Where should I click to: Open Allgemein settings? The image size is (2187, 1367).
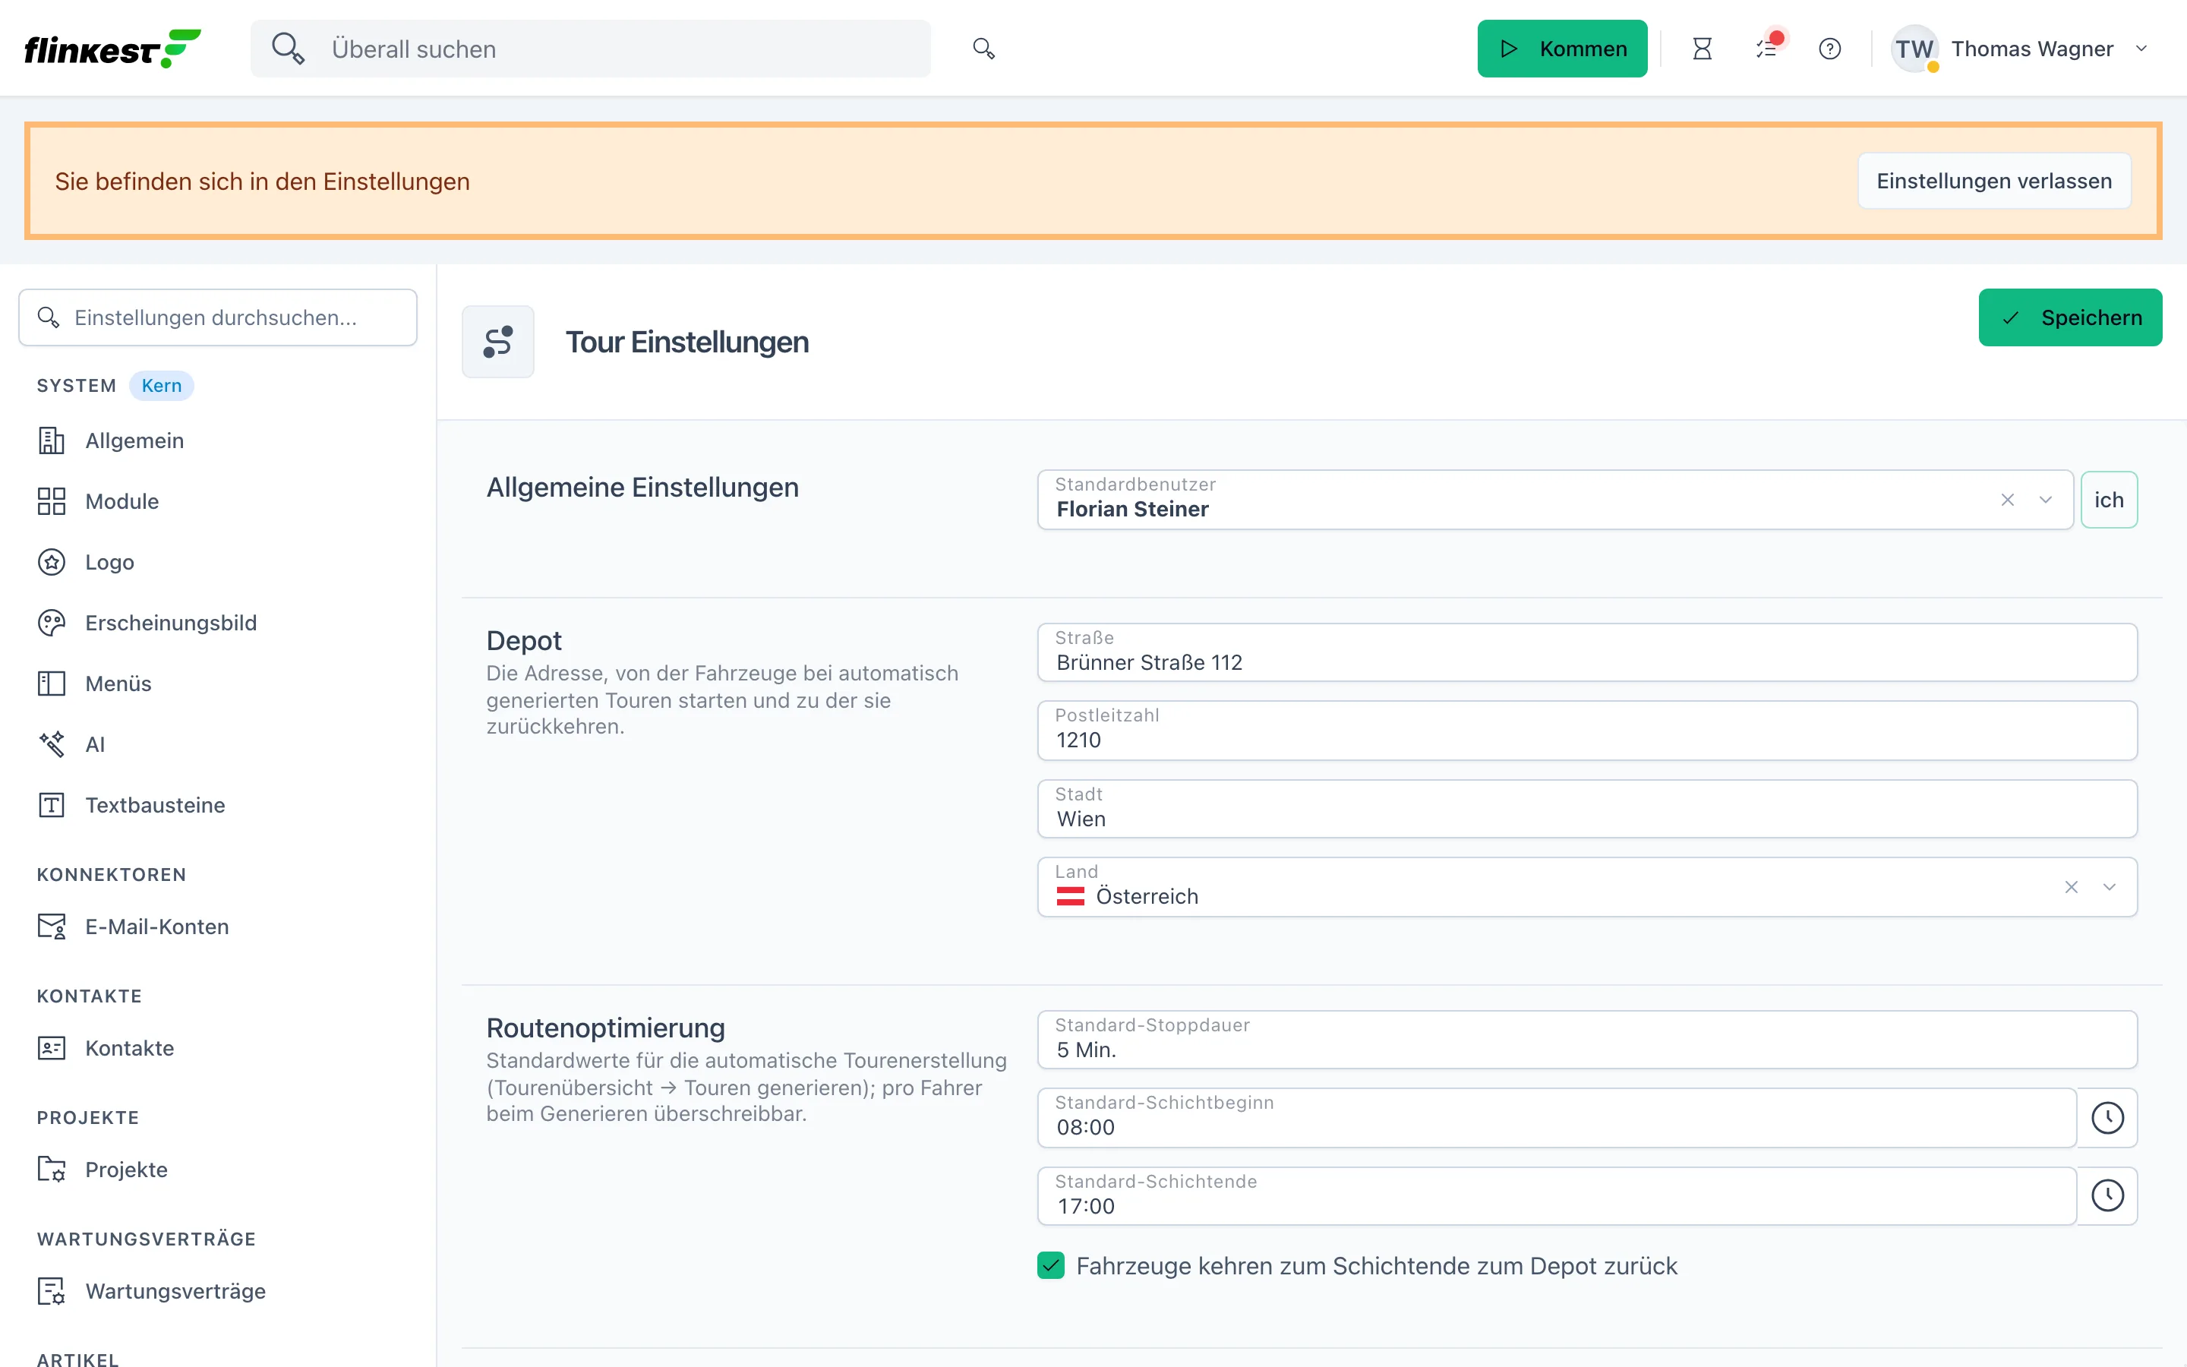[217, 440]
